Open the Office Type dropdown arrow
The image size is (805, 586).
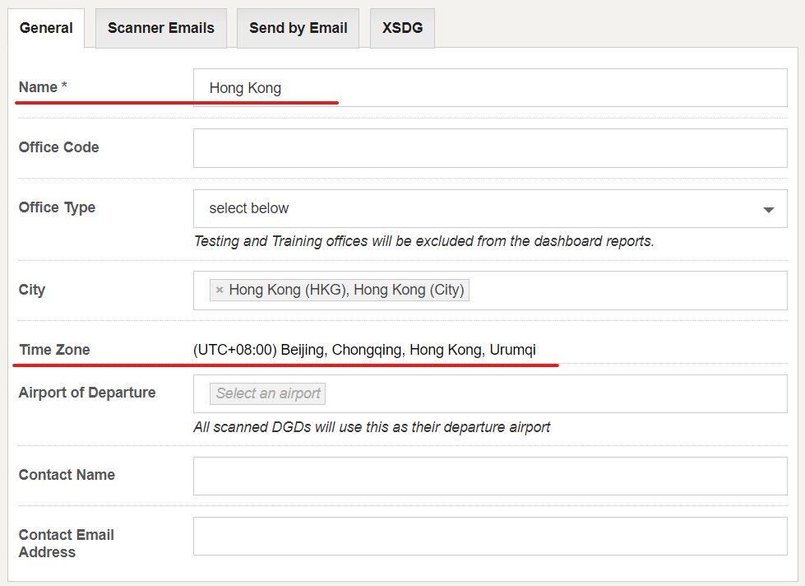pos(768,209)
